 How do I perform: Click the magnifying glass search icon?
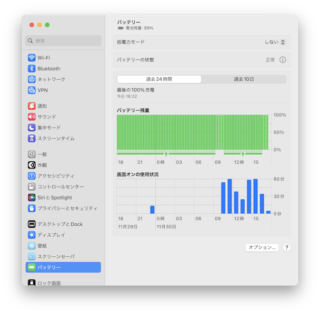point(30,41)
